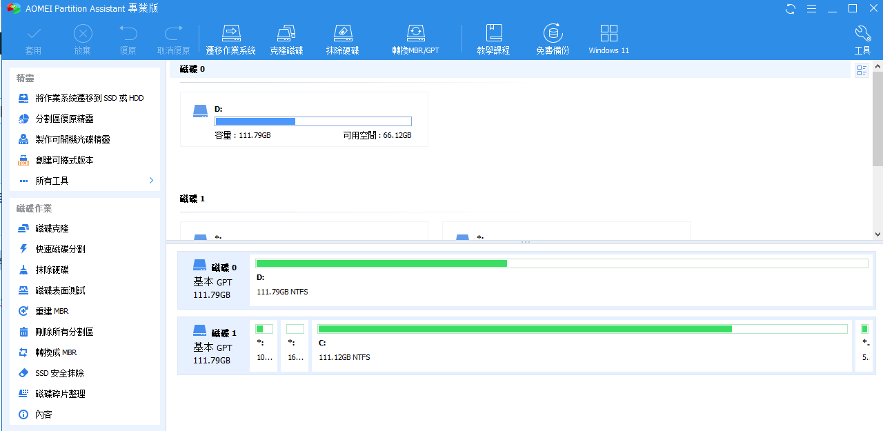Screen dimensions: 883x431
Task: Toggle the disk list view mode button
Action: point(862,70)
